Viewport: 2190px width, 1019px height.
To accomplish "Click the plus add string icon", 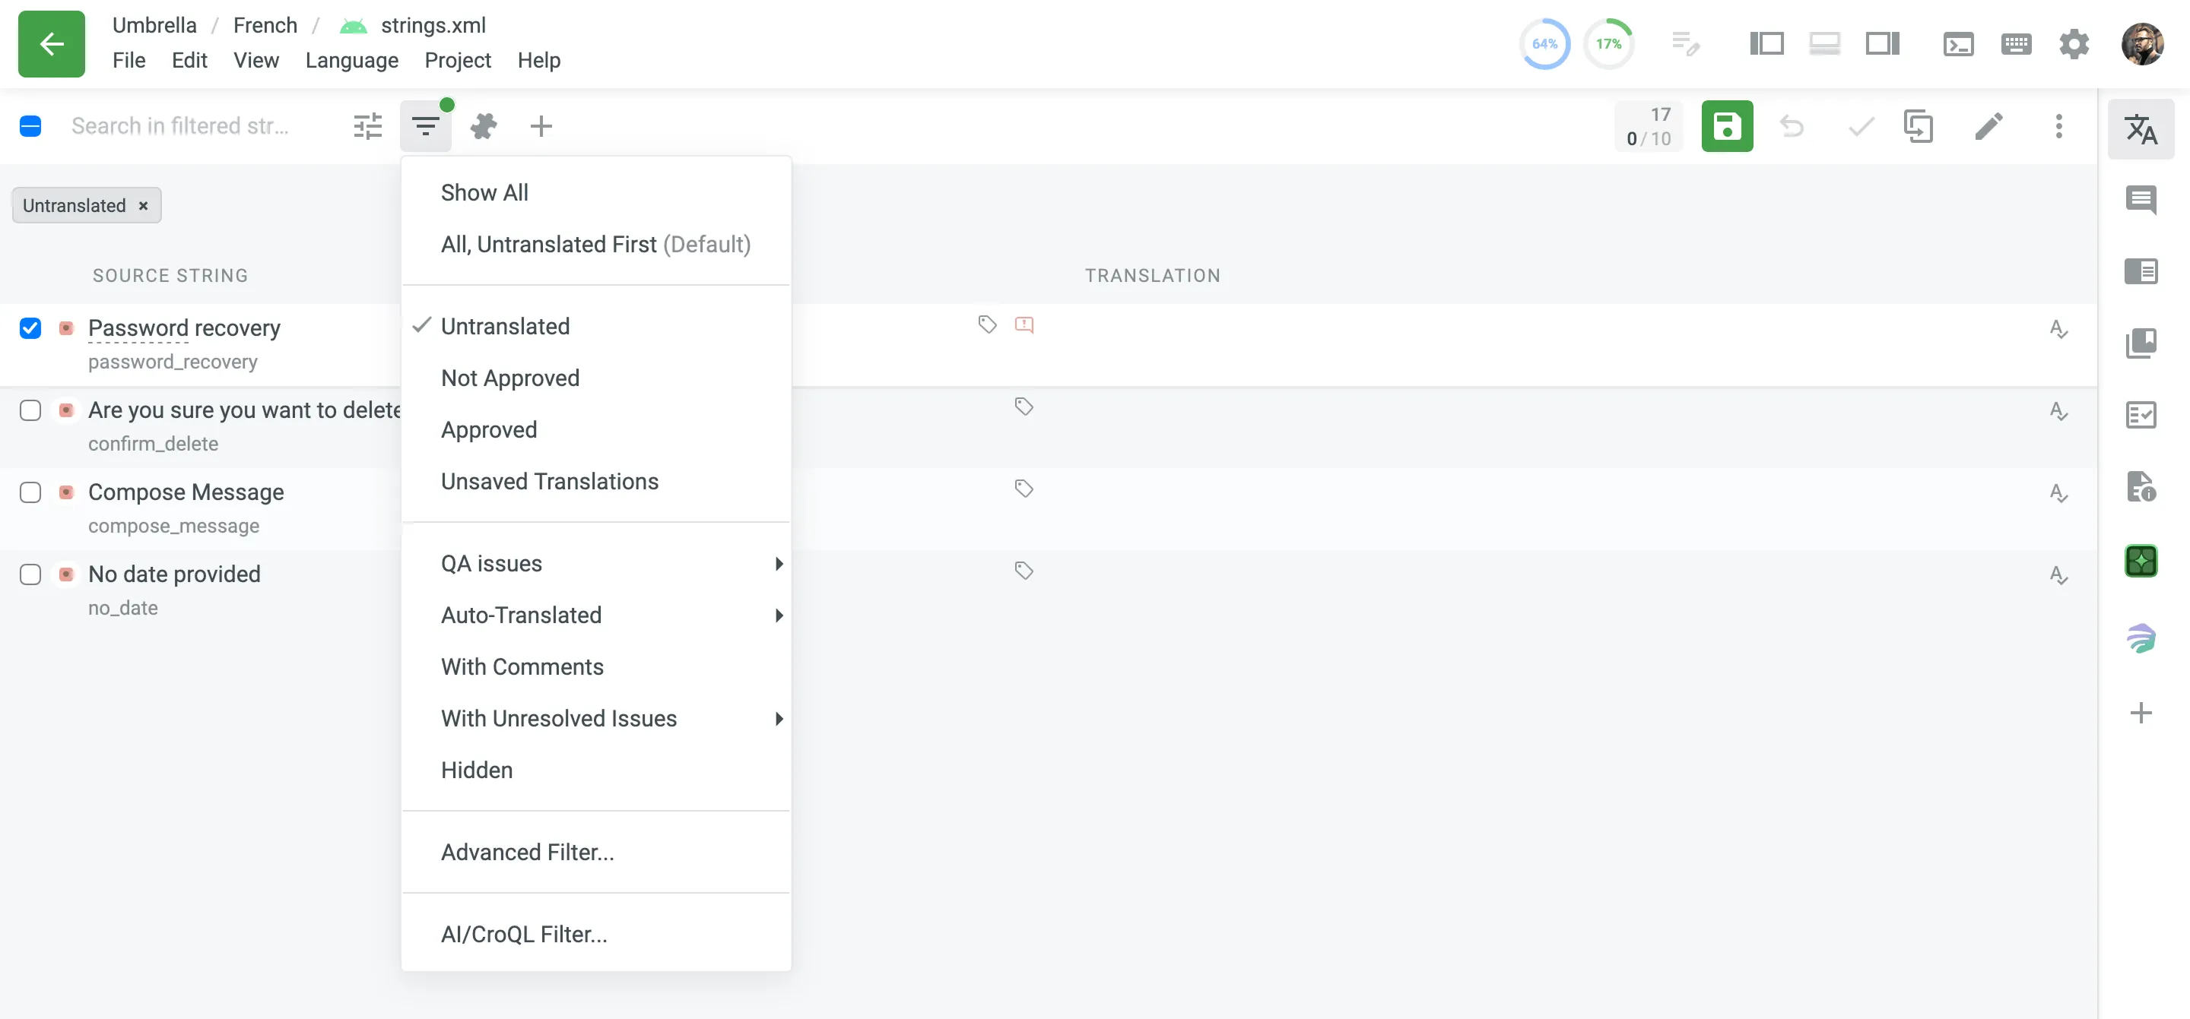I will pyautogui.click(x=541, y=127).
